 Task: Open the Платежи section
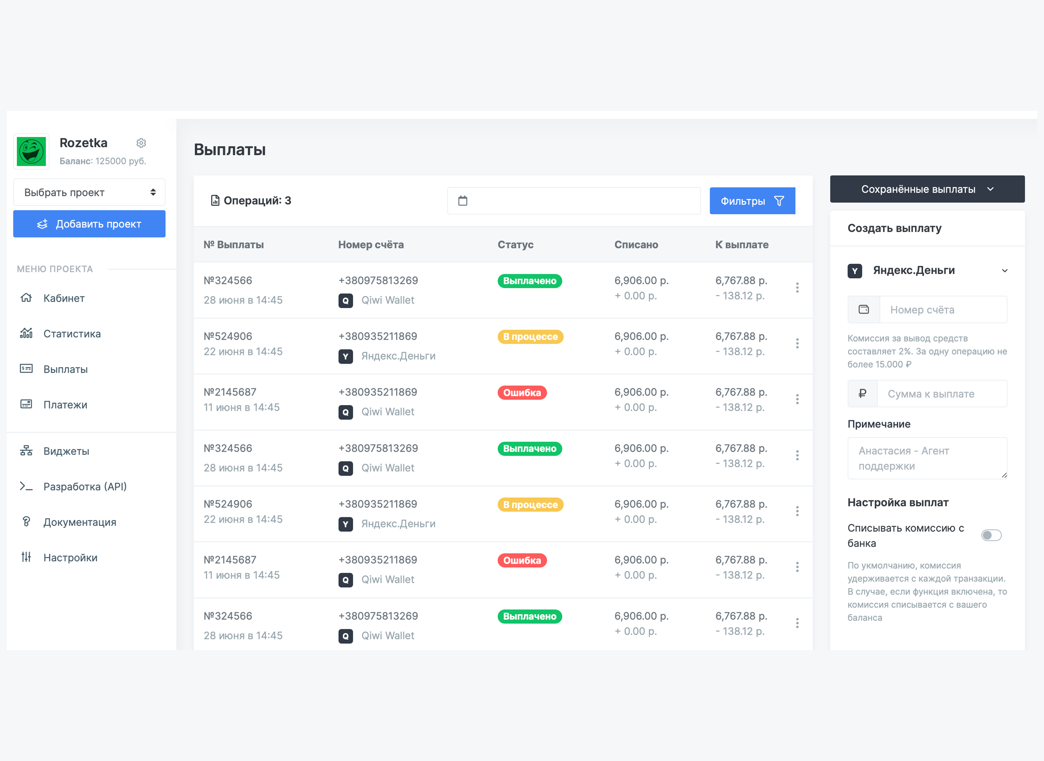tap(65, 405)
